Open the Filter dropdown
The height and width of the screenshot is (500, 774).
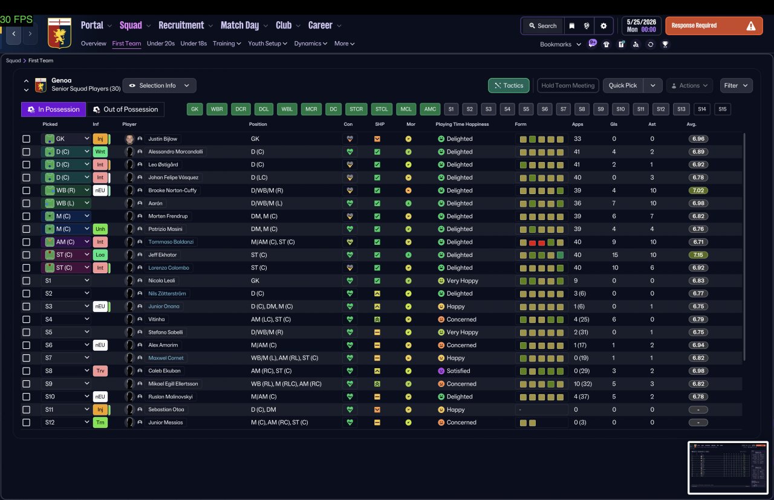[736, 85]
